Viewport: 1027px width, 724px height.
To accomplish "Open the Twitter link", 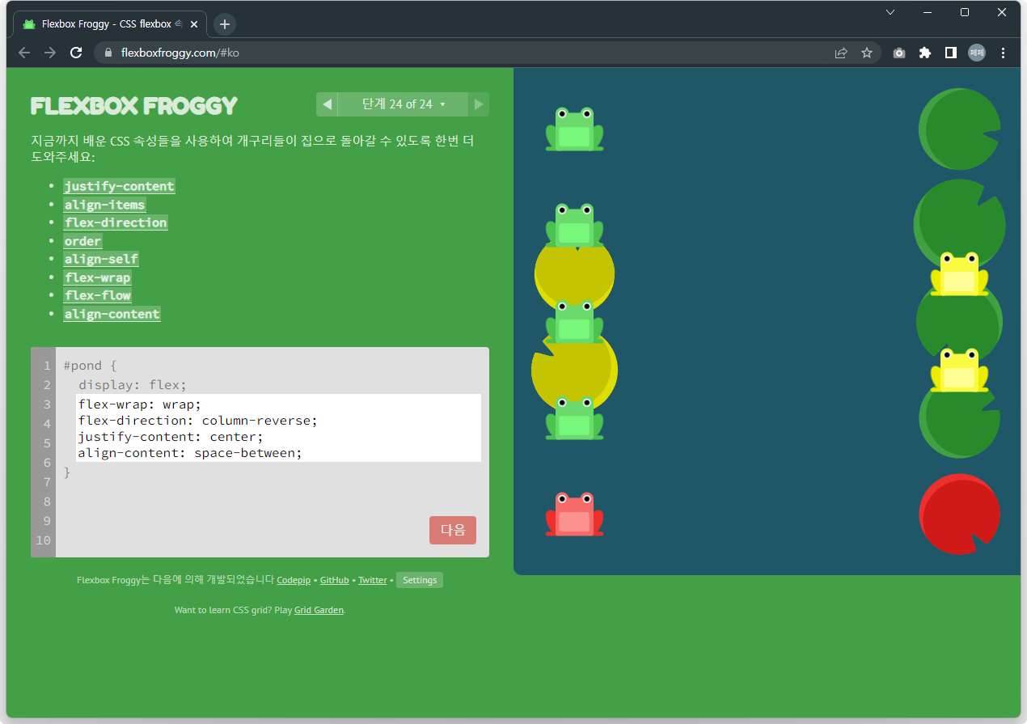I will pyautogui.click(x=372, y=580).
